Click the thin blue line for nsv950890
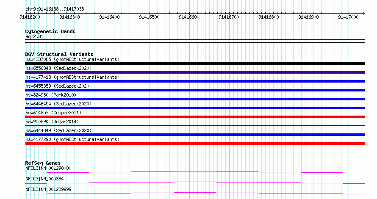The width and height of the screenshot is (377, 199). coord(195,125)
